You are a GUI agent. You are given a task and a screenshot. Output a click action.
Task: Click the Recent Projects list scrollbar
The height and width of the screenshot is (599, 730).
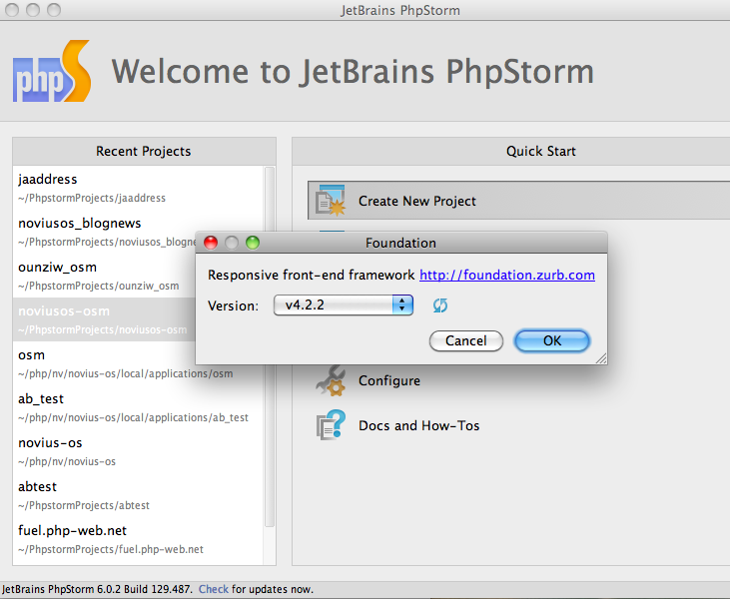click(x=269, y=346)
